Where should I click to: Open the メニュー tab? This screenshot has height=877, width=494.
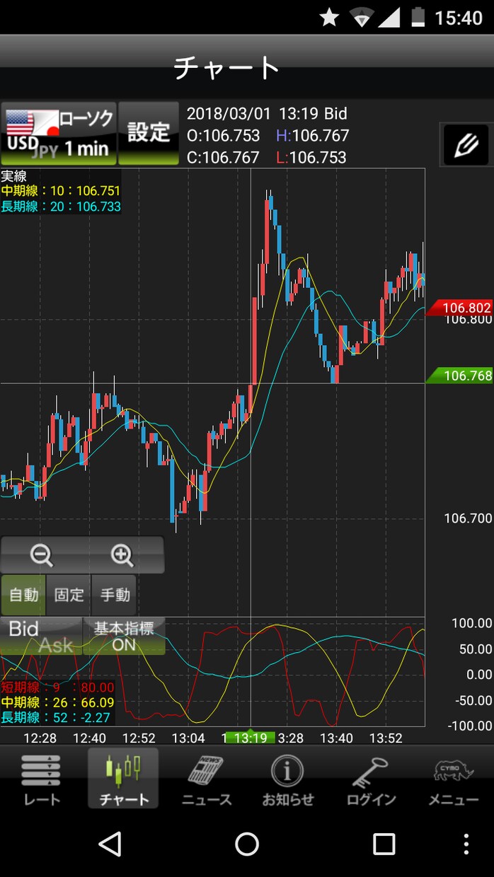[x=453, y=780]
